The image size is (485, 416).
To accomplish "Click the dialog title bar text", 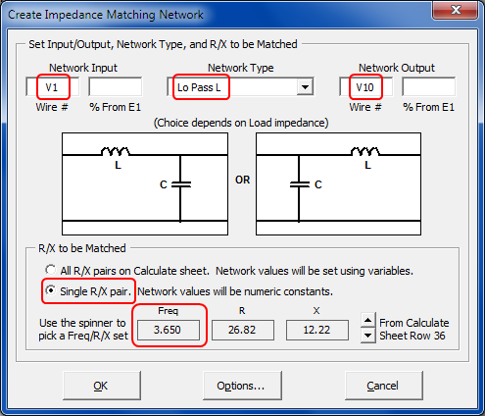I will [106, 15].
